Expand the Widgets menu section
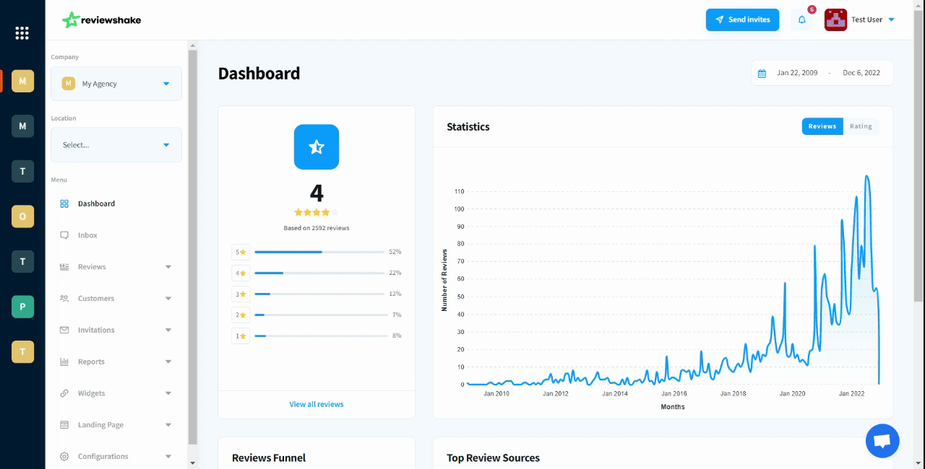 (116, 393)
